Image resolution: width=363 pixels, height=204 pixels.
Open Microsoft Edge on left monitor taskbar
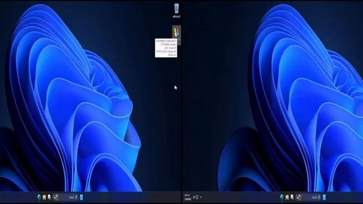point(39,197)
